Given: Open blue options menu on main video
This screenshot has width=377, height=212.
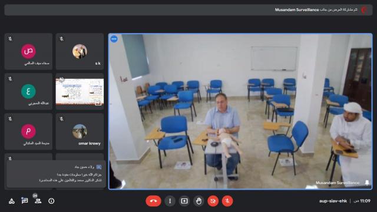Looking at the screenshot, I should click(114, 39).
